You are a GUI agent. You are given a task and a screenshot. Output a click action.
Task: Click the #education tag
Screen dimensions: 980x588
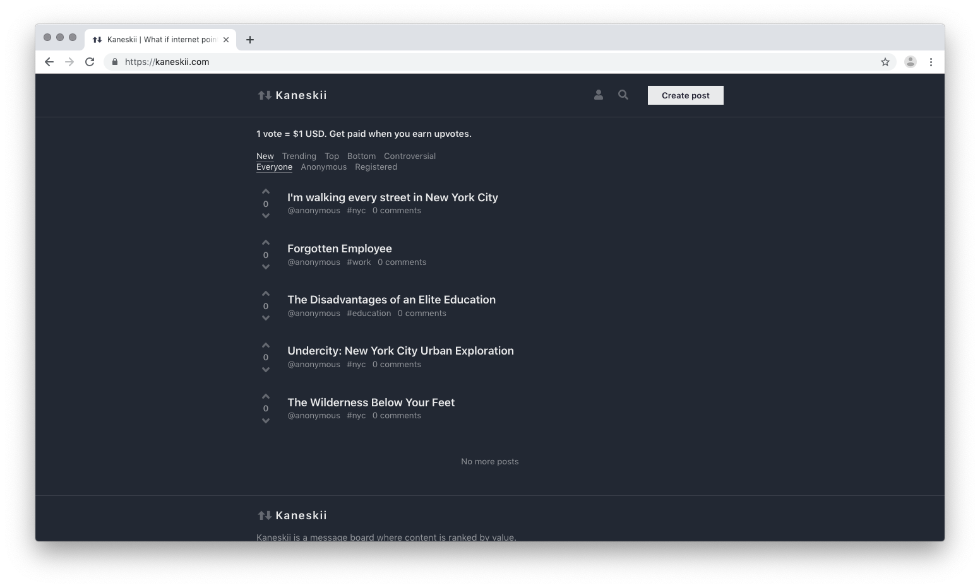[x=369, y=313]
